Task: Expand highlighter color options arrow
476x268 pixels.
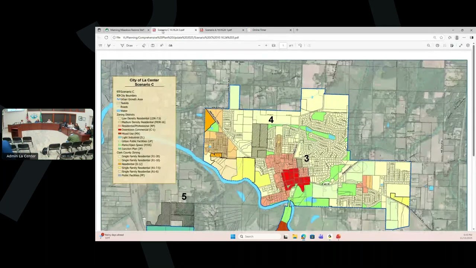Action: 114,45
